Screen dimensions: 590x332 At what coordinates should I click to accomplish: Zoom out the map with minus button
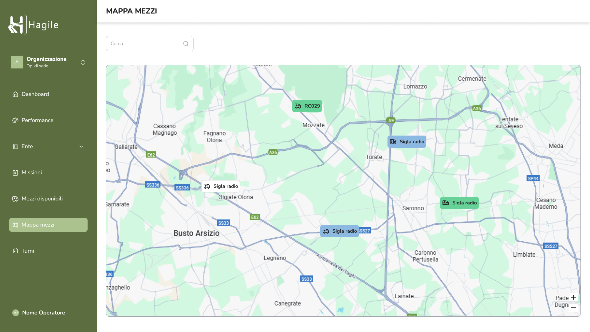pyautogui.click(x=573, y=308)
